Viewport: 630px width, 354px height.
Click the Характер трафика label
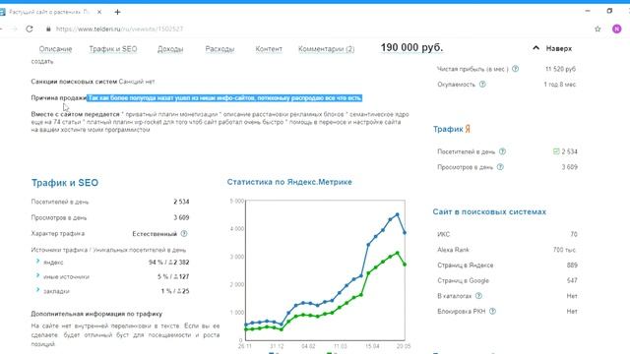pyautogui.click(x=58, y=233)
